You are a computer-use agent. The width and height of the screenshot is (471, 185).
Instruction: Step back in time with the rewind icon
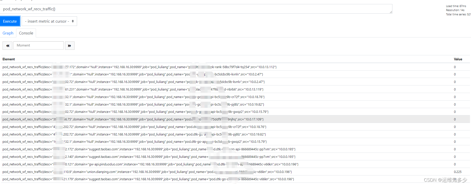click(7, 45)
